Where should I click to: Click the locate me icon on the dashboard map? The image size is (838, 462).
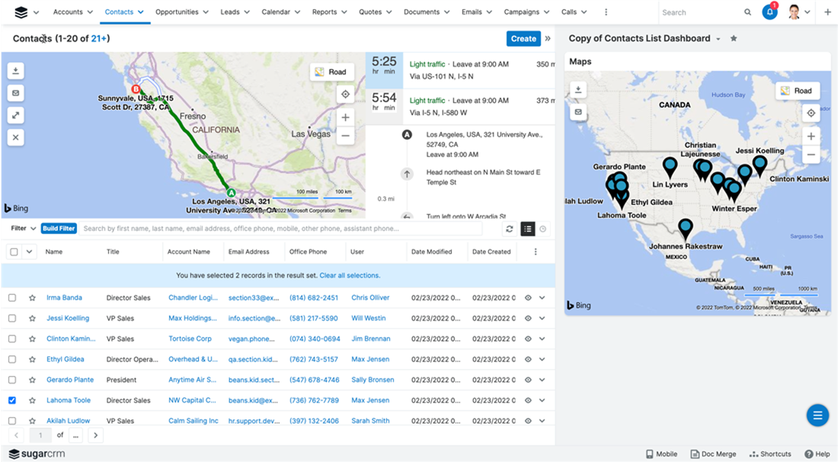point(811,113)
